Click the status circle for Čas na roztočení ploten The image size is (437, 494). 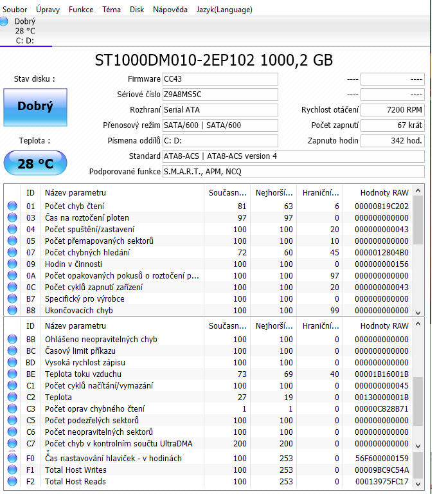tap(12, 217)
